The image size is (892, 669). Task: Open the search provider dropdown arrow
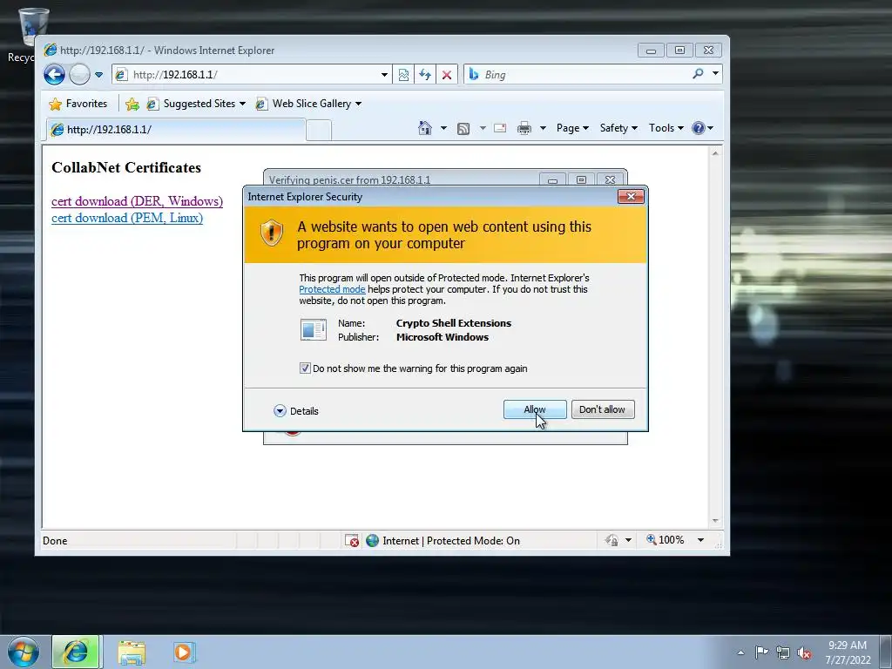[x=716, y=73]
